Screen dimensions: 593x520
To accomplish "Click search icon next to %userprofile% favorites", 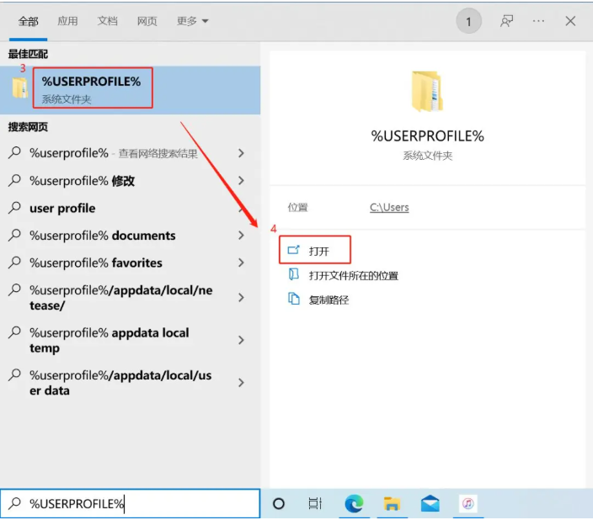I will [x=15, y=262].
